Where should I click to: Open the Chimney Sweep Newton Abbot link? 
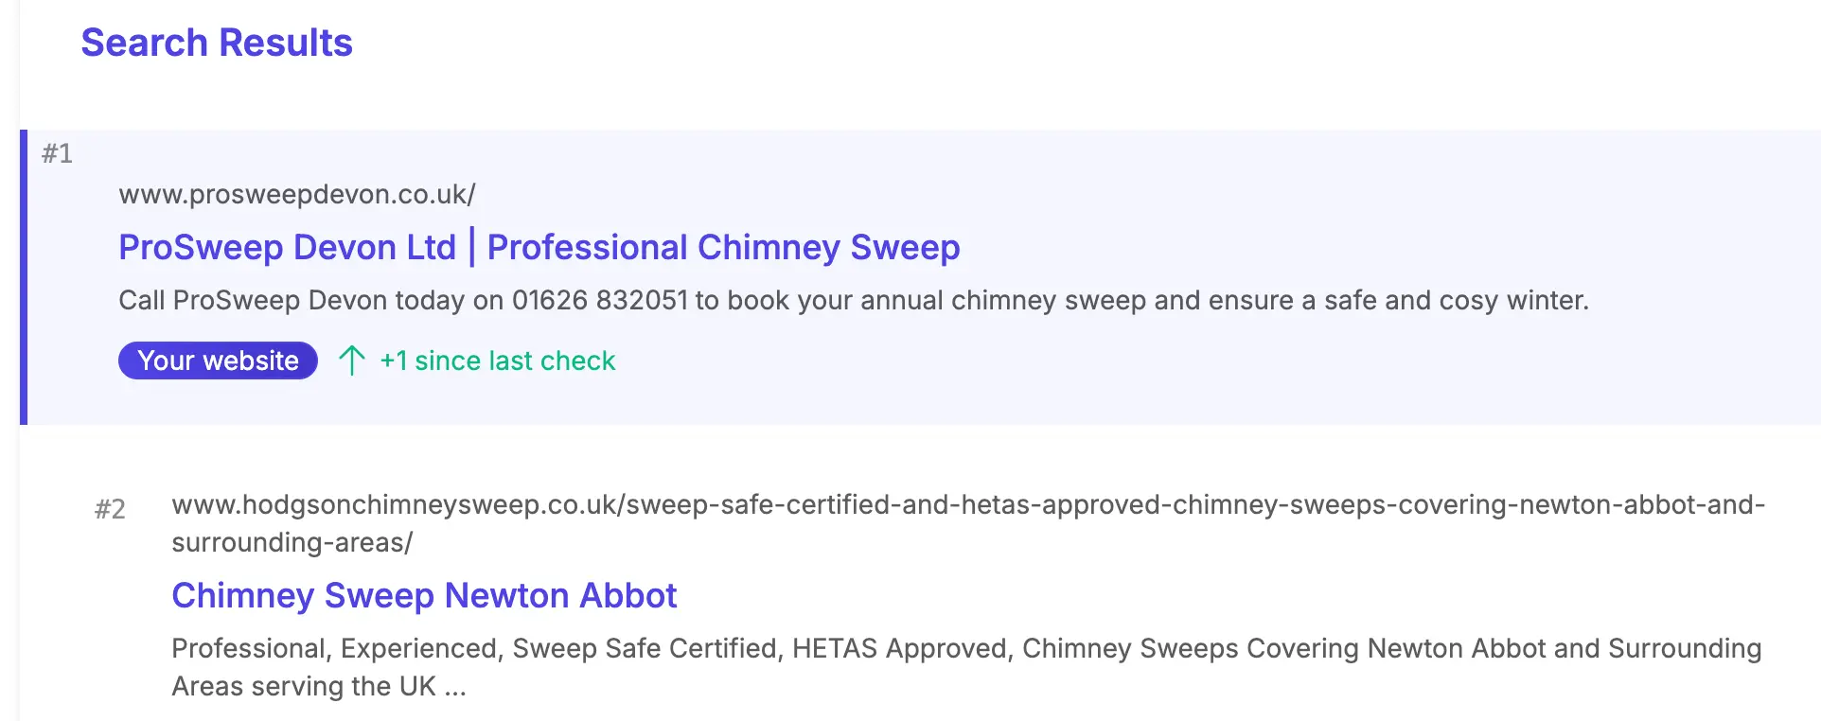tap(424, 595)
